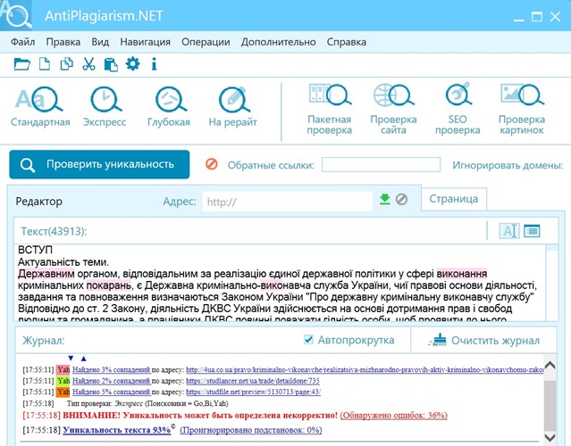
Task: Open the Правка menu
Action: [x=63, y=42]
